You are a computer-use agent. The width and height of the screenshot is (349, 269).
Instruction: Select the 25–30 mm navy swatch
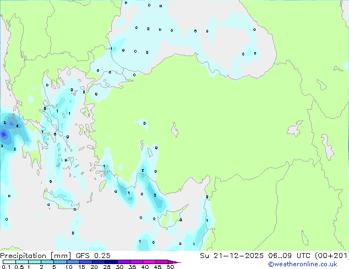click(111, 262)
